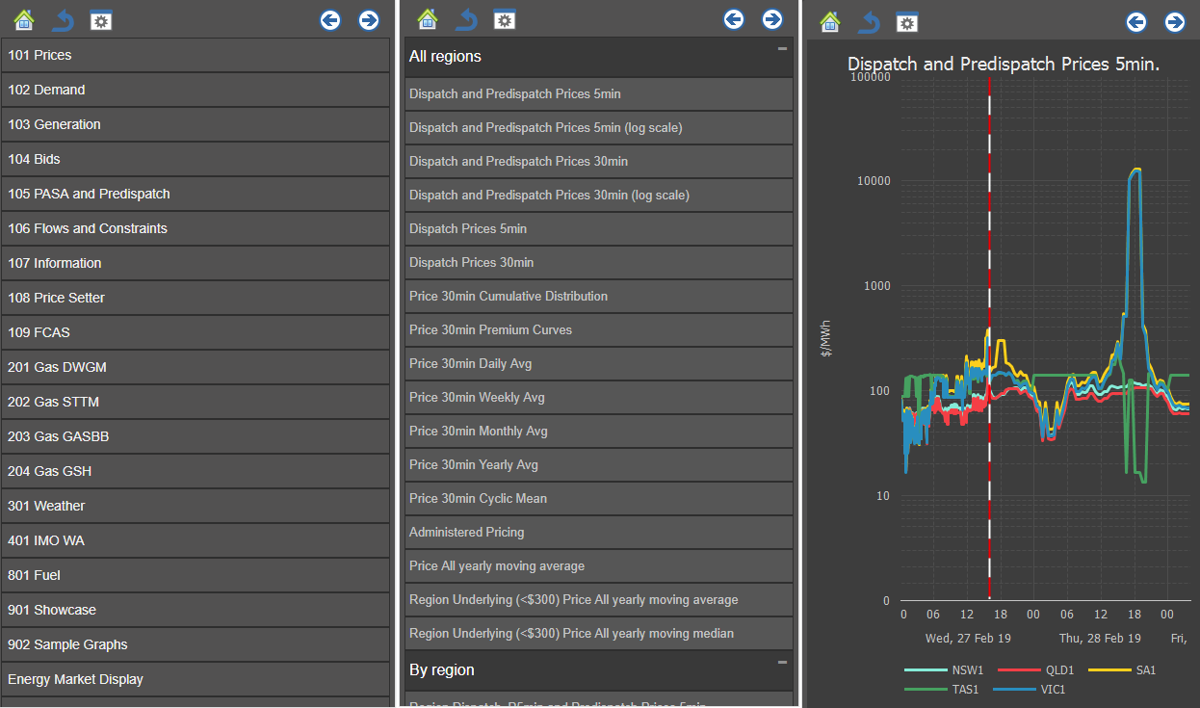Open settings icon in the chart panel
The height and width of the screenshot is (708, 1200).
click(x=907, y=21)
